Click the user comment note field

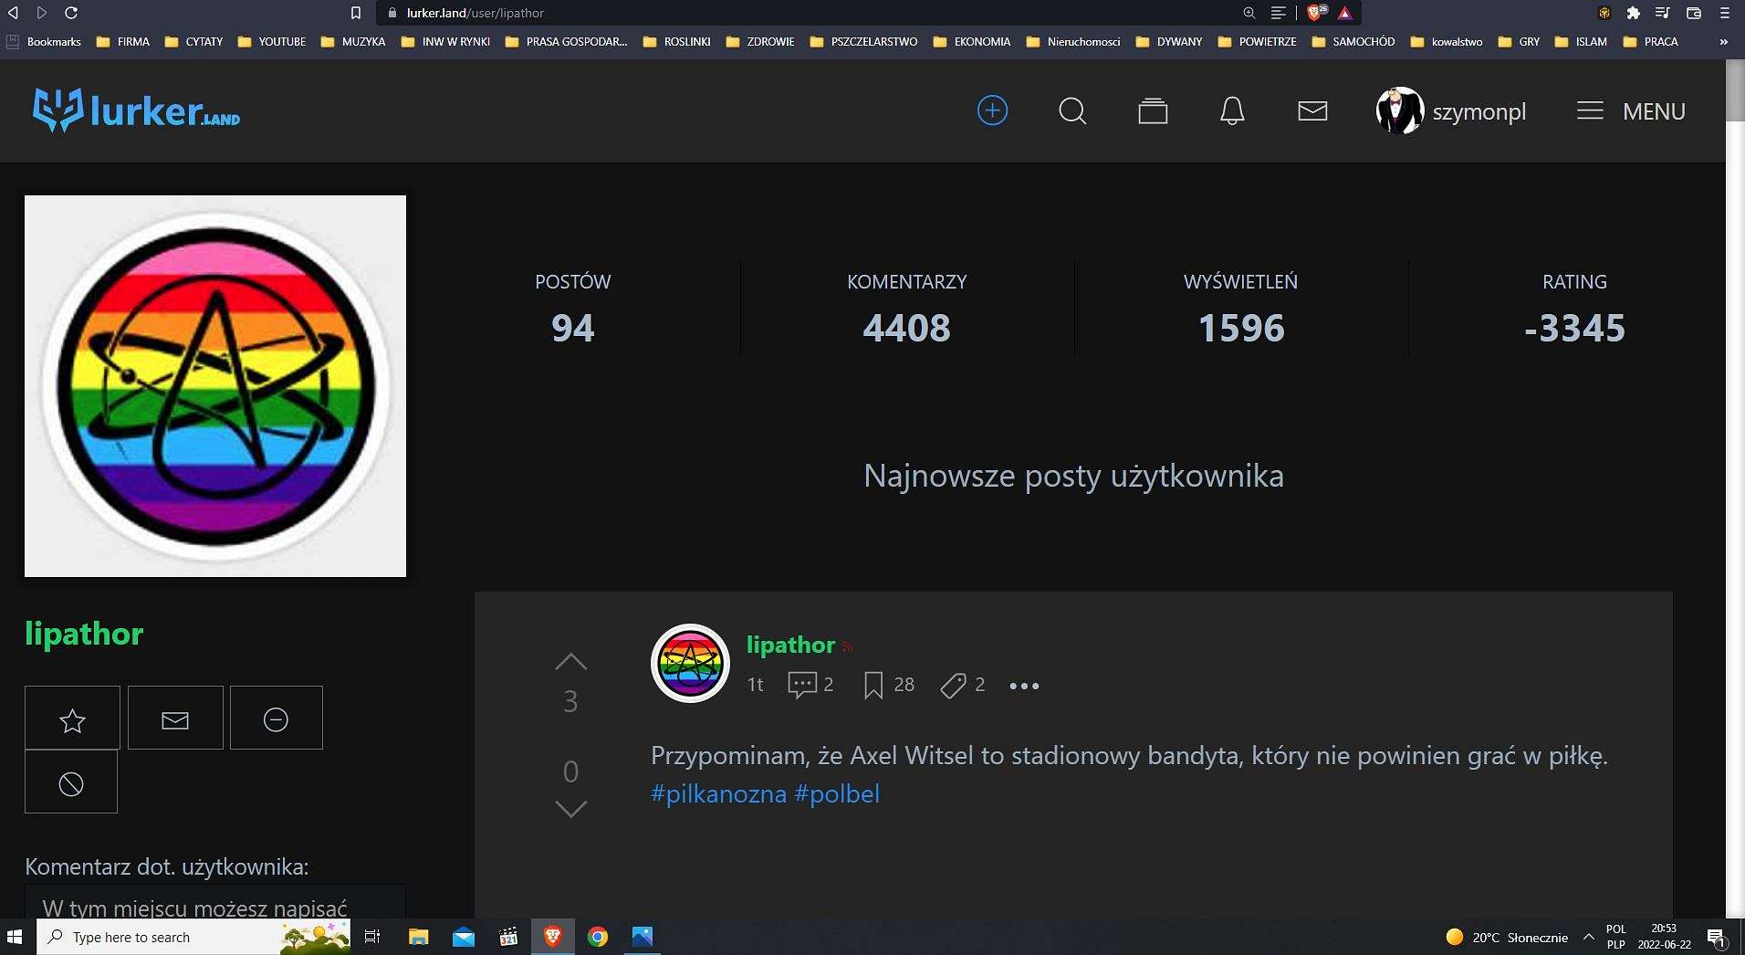pyautogui.click(x=215, y=902)
